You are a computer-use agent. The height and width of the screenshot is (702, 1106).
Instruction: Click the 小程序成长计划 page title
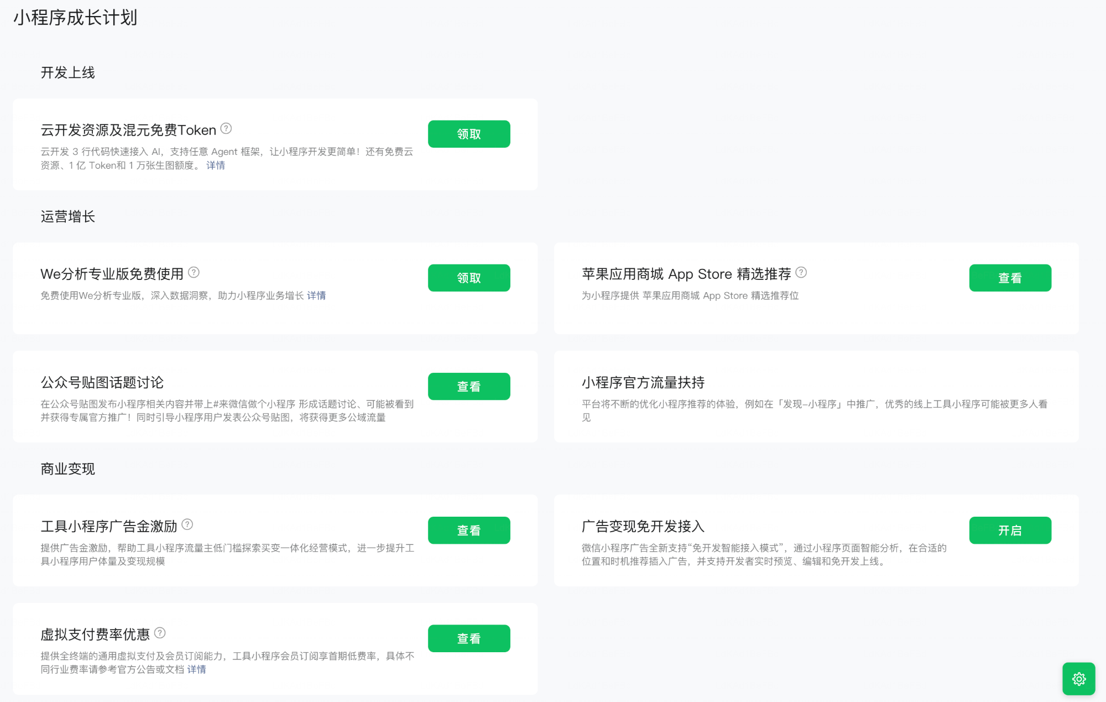point(75,18)
